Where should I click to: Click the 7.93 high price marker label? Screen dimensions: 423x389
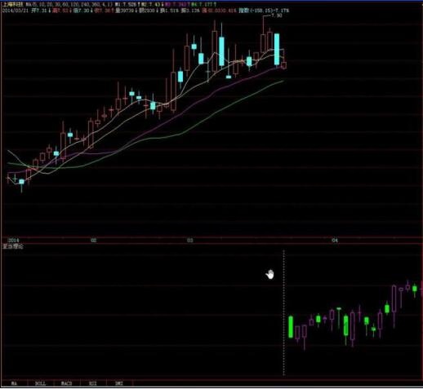(x=277, y=15)
